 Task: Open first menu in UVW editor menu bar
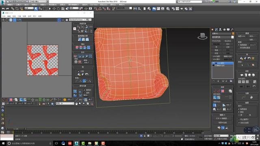(x=4, y=16)
